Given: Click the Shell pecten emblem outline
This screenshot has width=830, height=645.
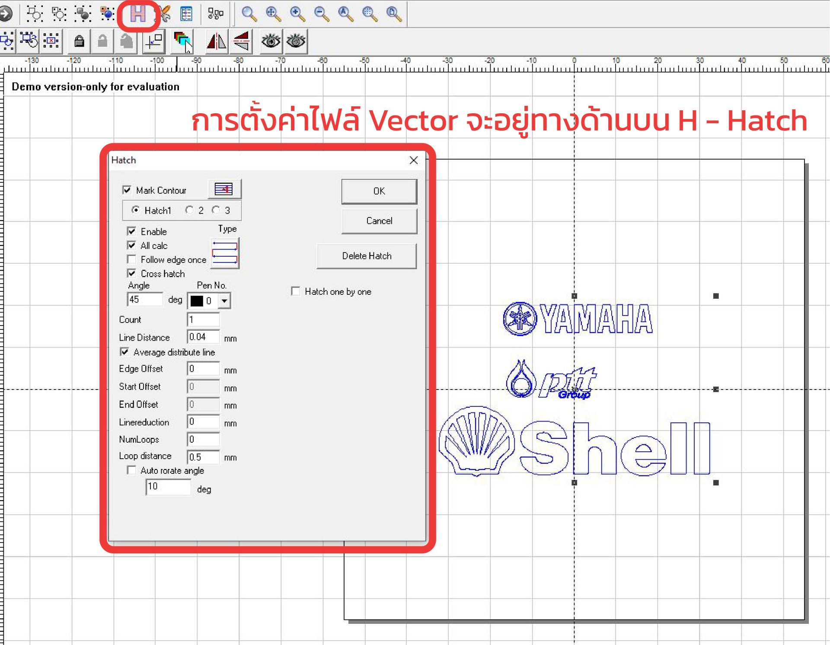Looking at the screenshot, I should (x=476, y=441).
